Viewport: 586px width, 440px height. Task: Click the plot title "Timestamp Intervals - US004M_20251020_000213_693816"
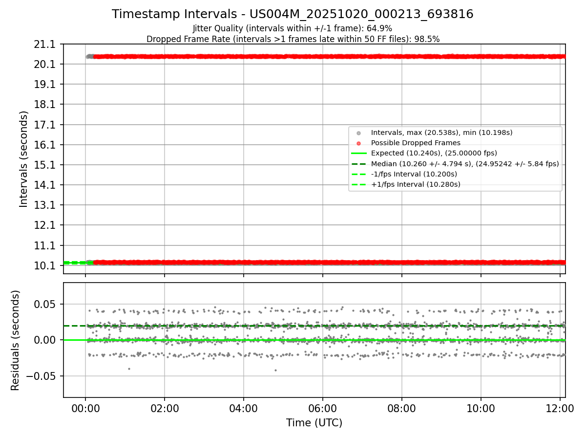click(293, 14)
